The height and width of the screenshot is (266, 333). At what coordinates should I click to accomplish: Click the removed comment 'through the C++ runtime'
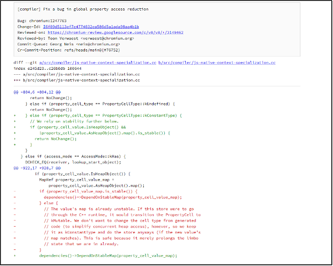click(x=122, y=215)
